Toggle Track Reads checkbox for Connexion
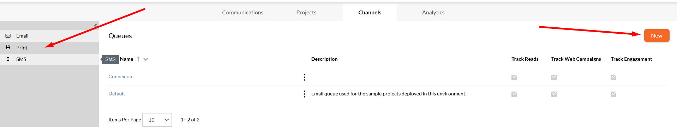Screen dimensions: 677x127 514,78
